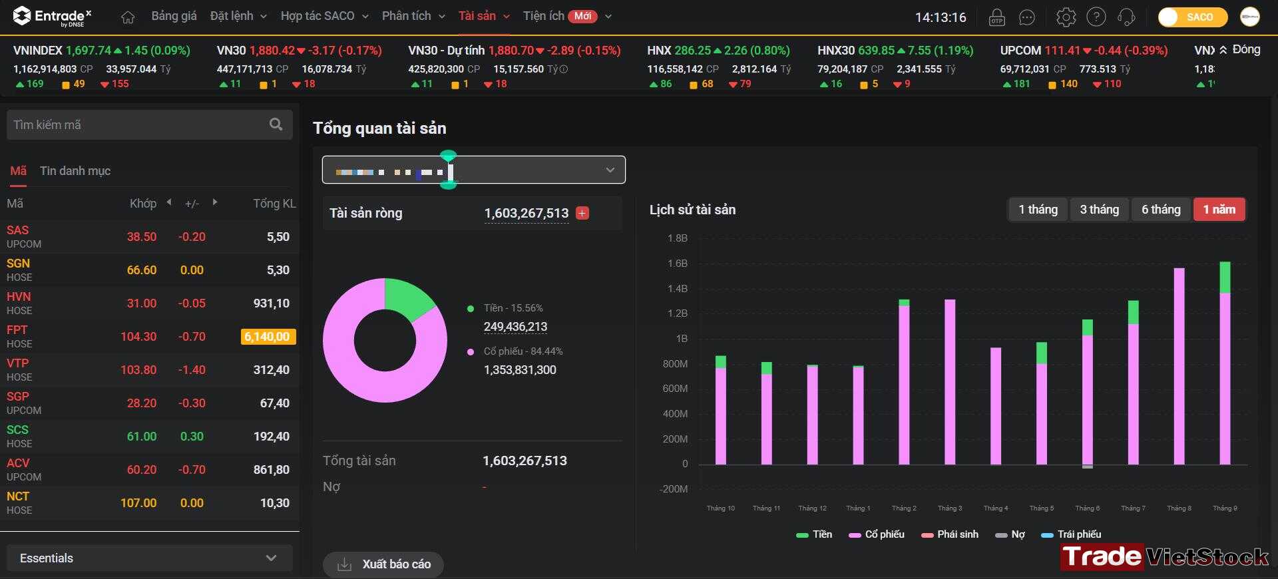Open the account selector dropdown

click(474, 170)
